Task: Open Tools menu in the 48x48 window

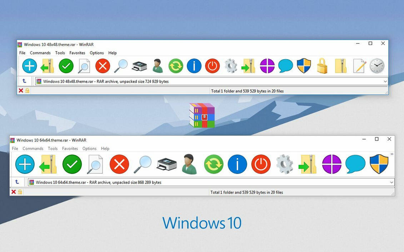Action: [60, 53]
